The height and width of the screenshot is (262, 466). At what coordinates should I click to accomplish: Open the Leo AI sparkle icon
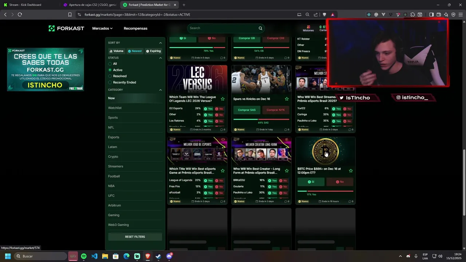click(x=446, y=15)
